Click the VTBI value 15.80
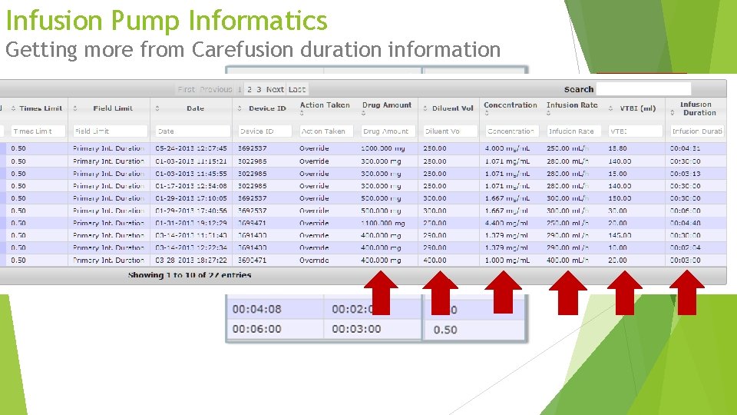This screenshot has height=415, width=737. pos(617,148)
